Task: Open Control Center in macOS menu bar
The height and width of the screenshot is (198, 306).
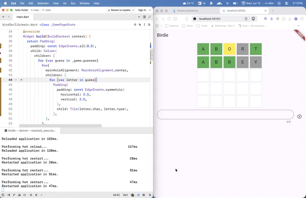Action: pos(287,3)
